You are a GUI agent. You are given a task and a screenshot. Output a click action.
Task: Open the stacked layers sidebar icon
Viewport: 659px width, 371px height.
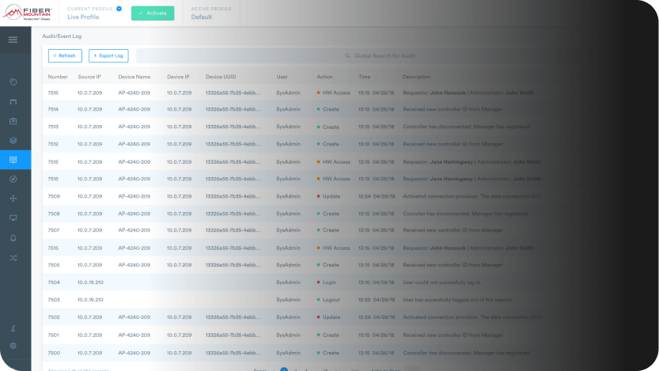pyautogui.click(x=13, y=140)
